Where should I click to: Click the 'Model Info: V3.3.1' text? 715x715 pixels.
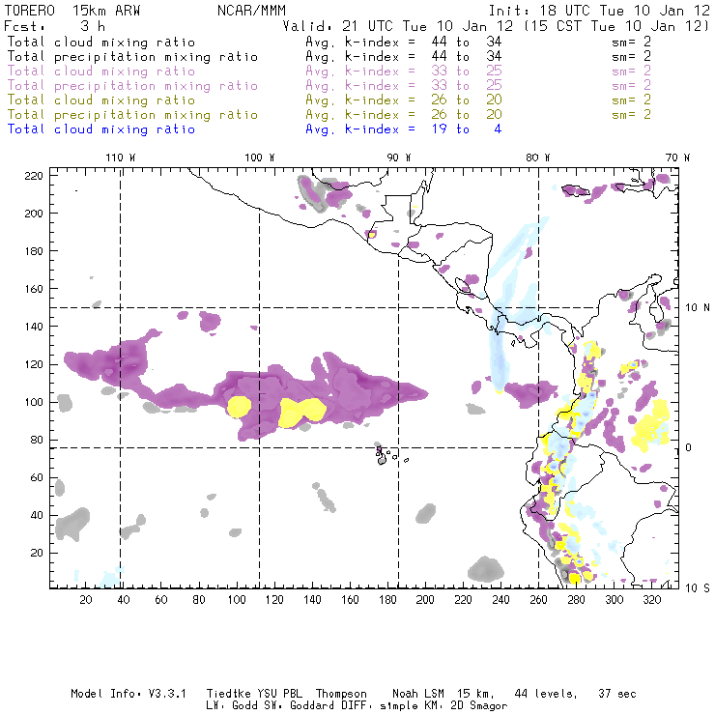click(x=129, y=694)
